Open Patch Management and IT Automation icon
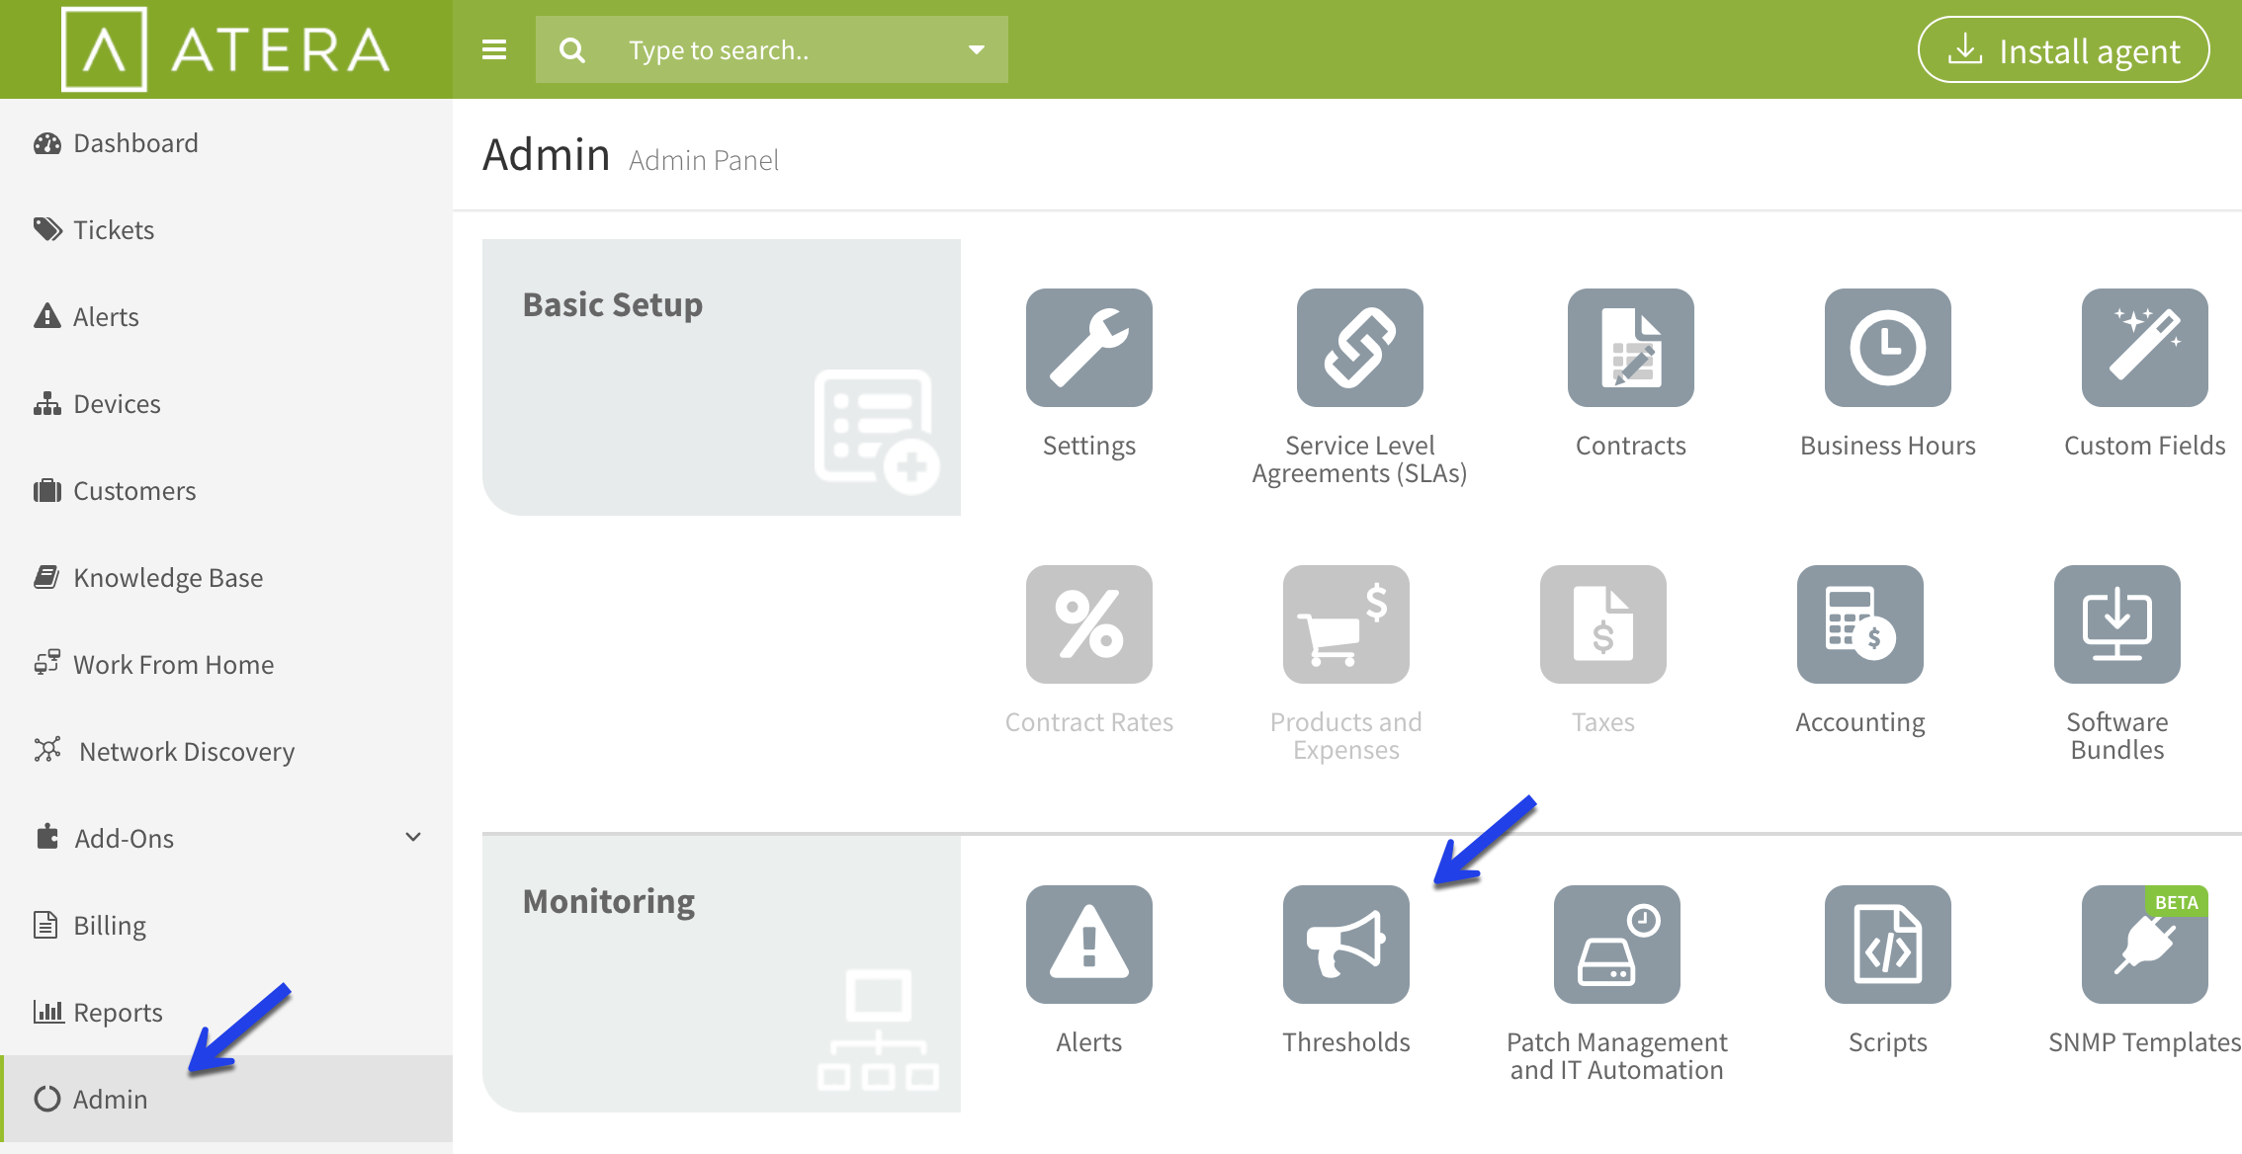2242x1154 pixels. pyautogui.click(x=1616, y=945)
